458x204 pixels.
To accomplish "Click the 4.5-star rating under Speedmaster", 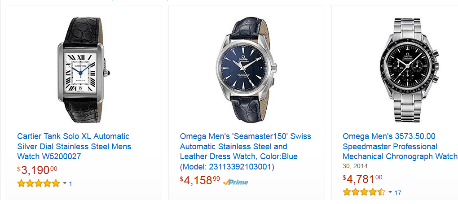I will pyautogui.click(x=364, y=192).
